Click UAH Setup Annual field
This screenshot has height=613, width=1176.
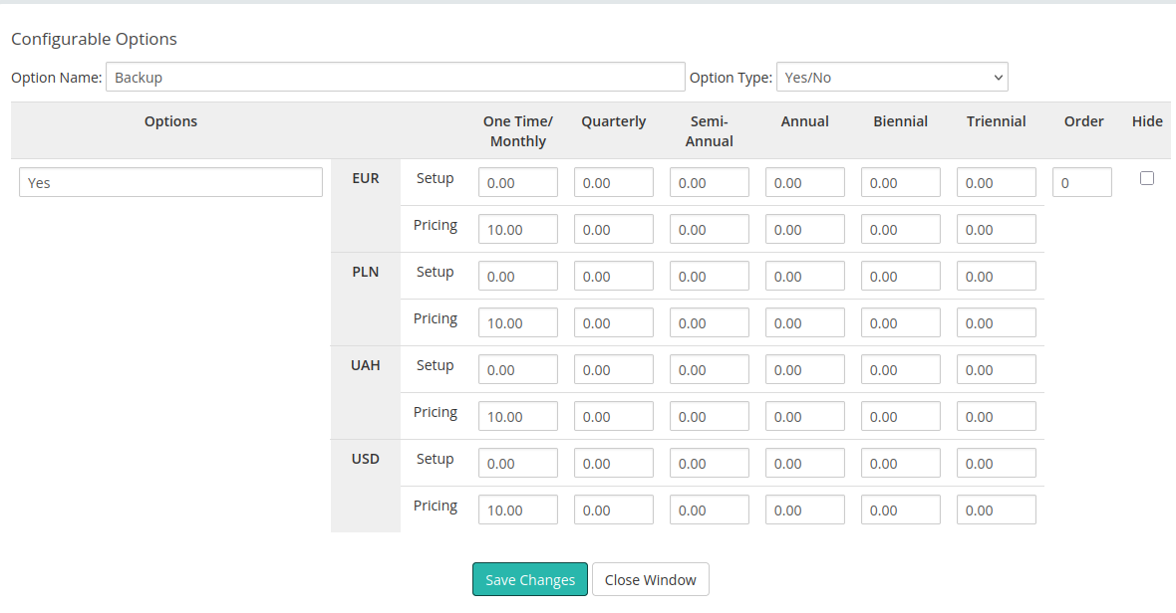click(804, 370)
